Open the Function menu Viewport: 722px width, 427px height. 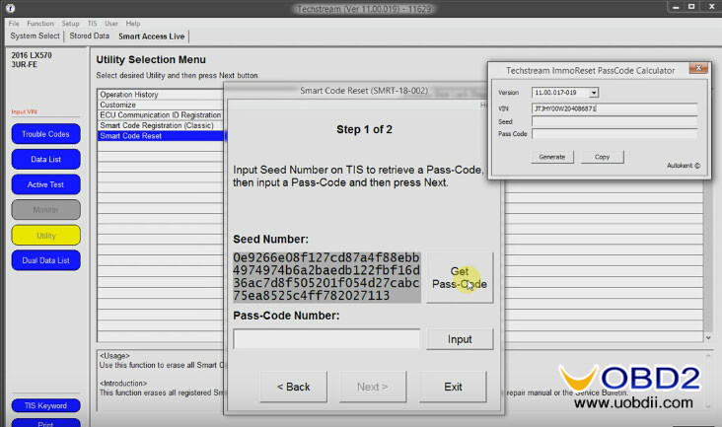[40, 24]
